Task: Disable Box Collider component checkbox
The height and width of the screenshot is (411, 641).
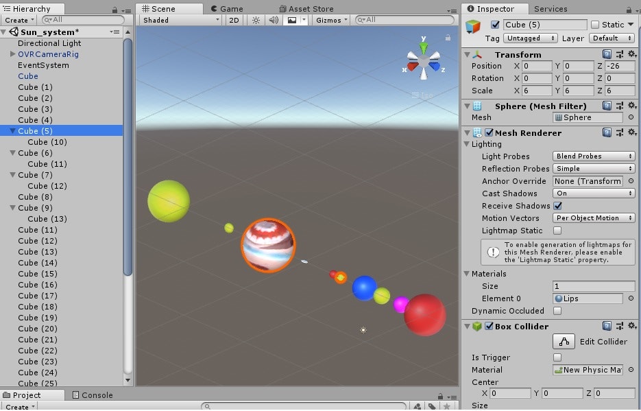Action: click(x=489, y=326)
